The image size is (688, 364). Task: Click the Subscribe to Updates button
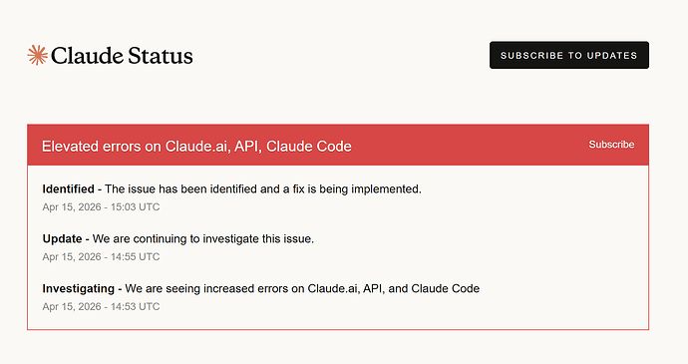tap(569, 55)
